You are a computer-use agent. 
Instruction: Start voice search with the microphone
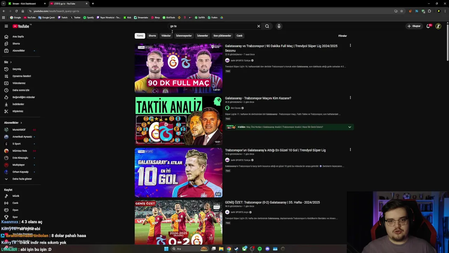coord(279,26)
